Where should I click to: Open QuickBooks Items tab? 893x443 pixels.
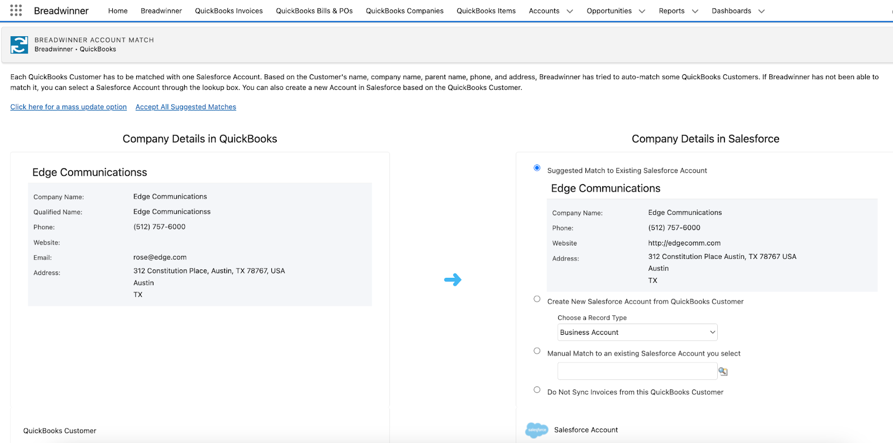coord(486,11)
